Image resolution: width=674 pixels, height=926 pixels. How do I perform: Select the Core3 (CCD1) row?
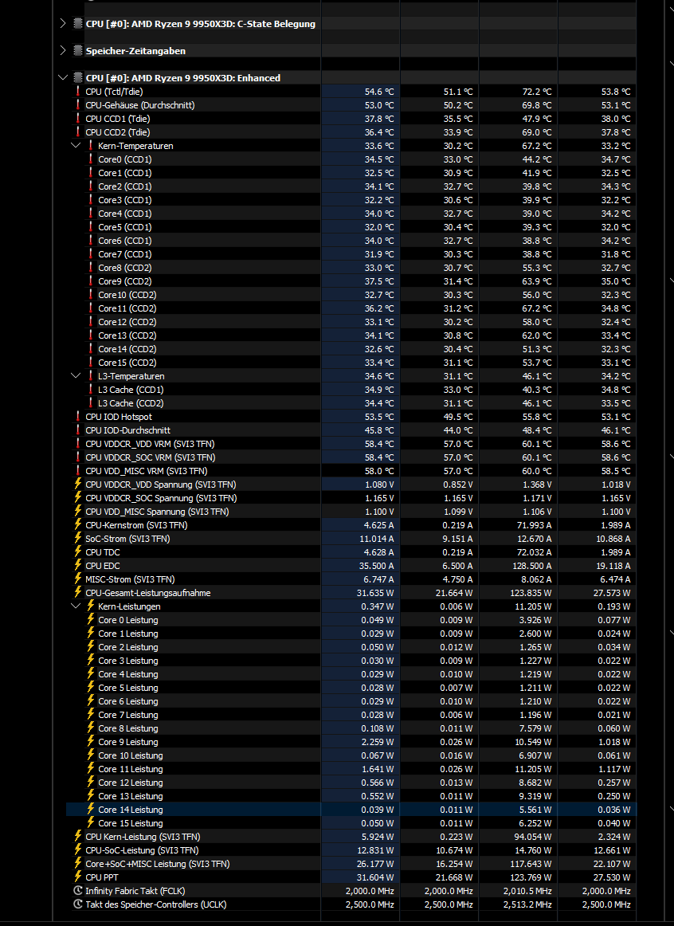[x=351, y=199]
